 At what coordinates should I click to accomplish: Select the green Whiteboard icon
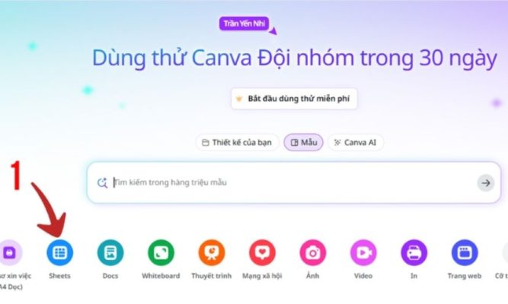[161, 252]
